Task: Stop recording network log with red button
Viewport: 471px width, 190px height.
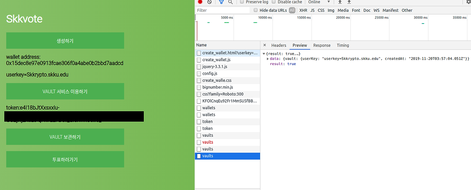Action: [x=200, y=2]
